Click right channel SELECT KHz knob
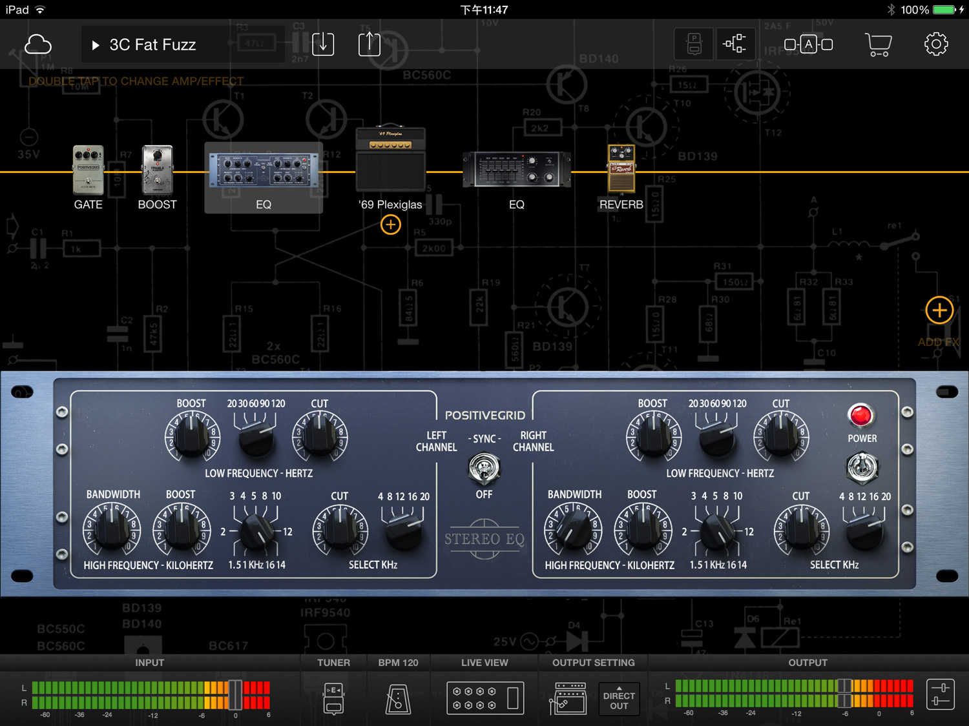 [x=866, y=532]
